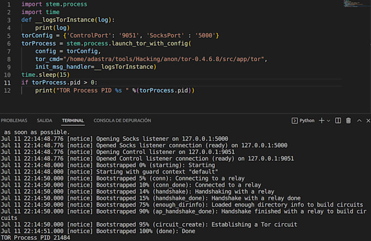Click the 'time.sleep(15)' statement
Viewport: 371px width, 241px height.
46,75
